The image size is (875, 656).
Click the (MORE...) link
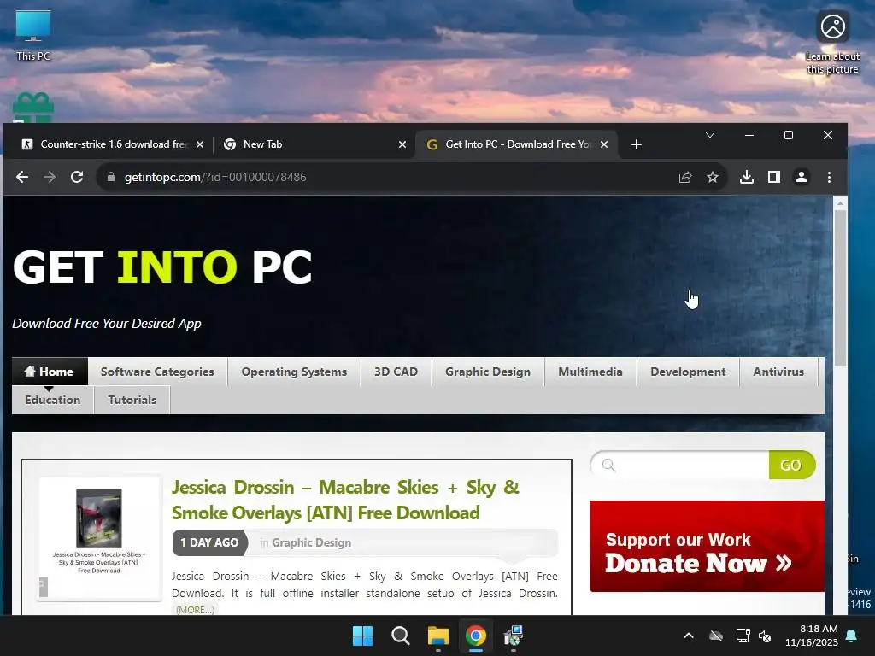click(195, 610)
